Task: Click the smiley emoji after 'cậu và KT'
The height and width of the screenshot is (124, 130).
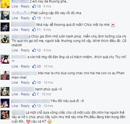Action: tap(50, 122)
